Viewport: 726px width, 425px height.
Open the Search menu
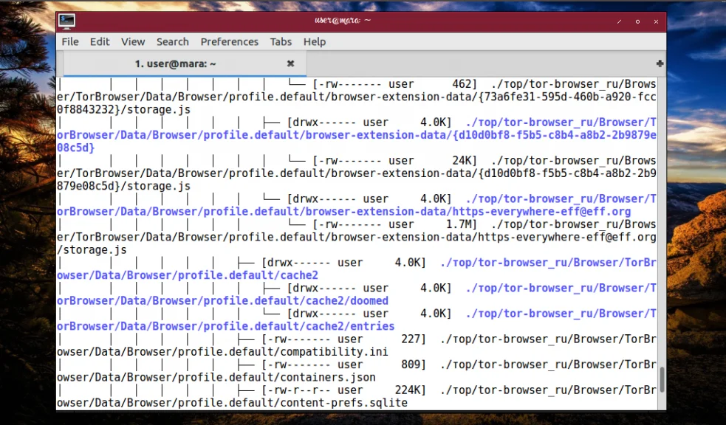point(172,41)
